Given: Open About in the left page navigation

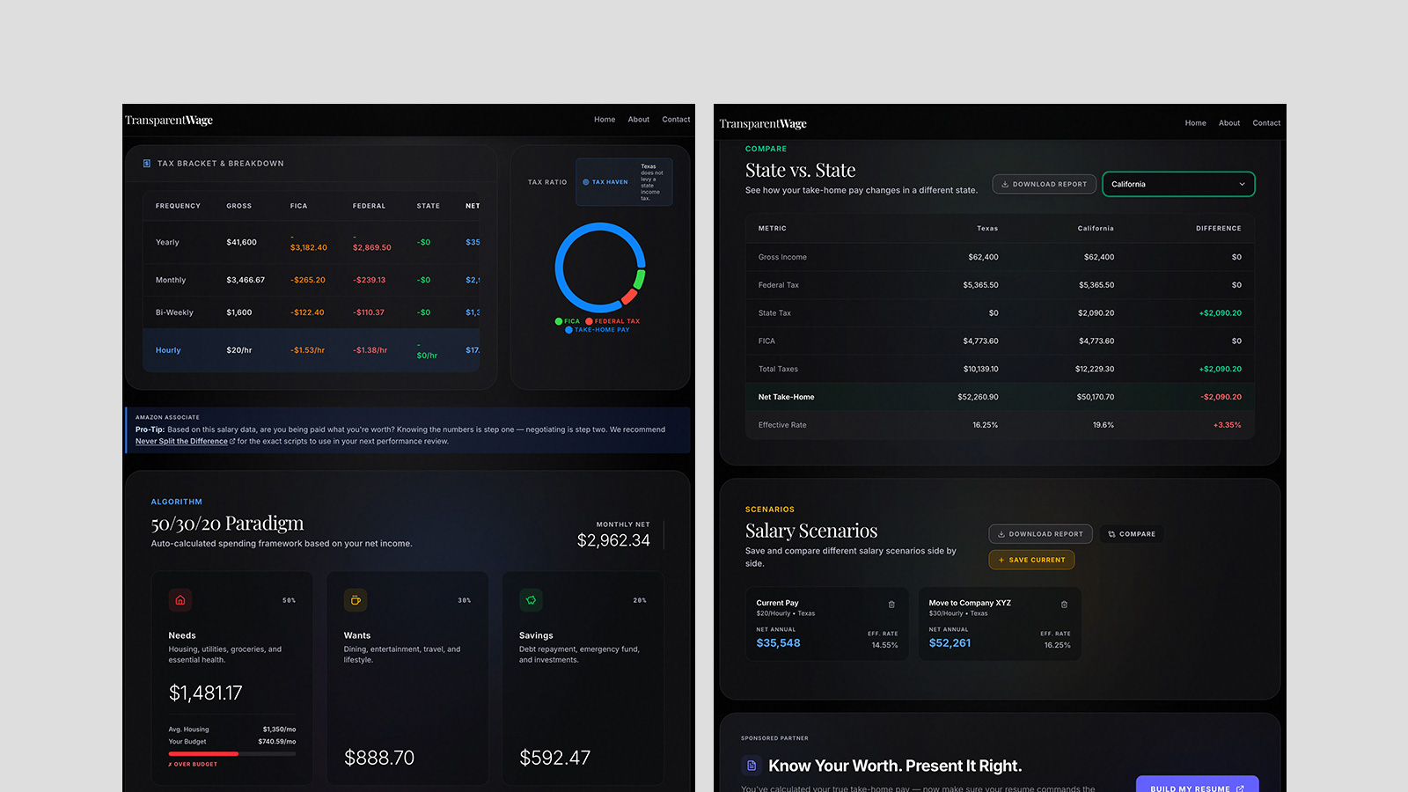Looking at the screenshot, I should [x=639, y=120].
